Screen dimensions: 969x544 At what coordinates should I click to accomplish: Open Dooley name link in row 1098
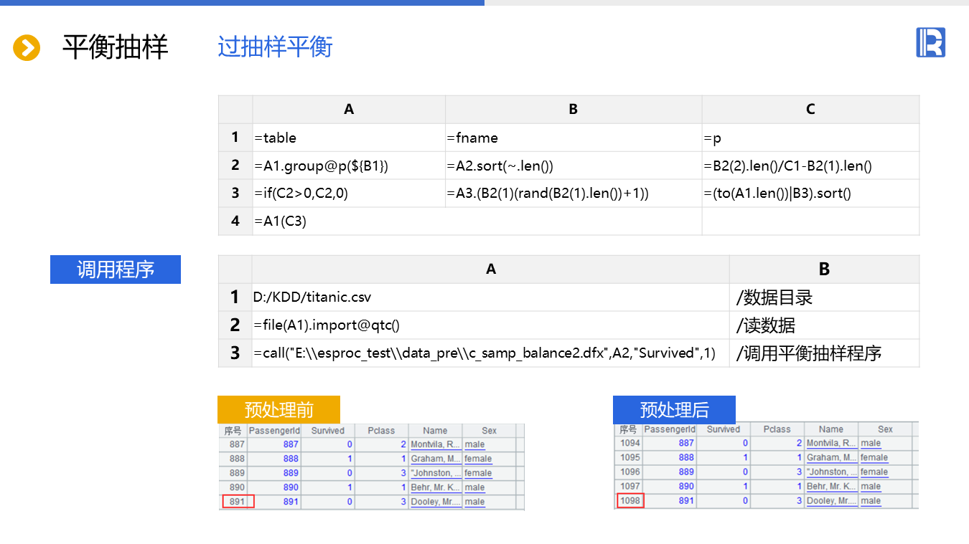(x=831, y=501)
